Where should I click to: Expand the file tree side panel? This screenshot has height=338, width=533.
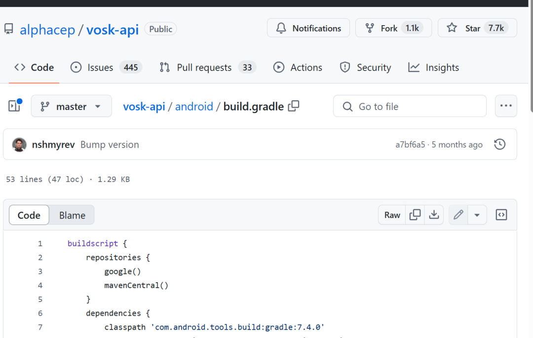point(14,106)
